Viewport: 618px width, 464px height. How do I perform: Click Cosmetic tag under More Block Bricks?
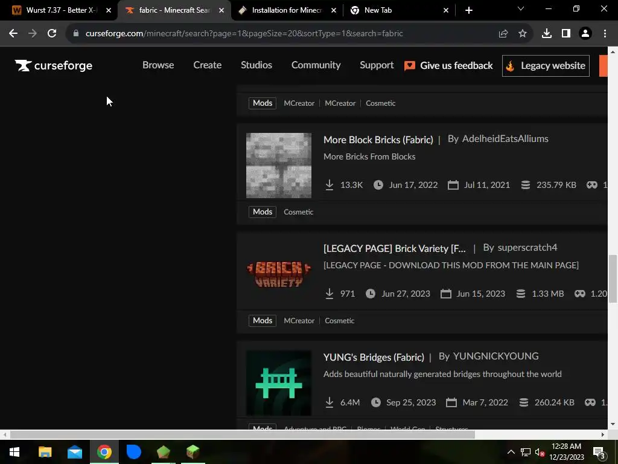click(x=298, y=212)
